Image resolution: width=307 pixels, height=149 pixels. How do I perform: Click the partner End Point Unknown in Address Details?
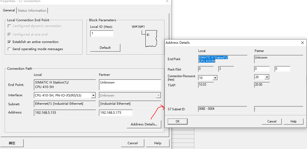[x=279, y=59]
